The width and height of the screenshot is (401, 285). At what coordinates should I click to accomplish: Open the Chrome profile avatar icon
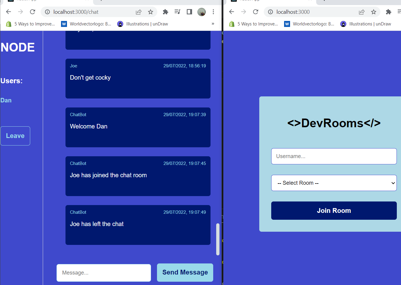(201, 12)
